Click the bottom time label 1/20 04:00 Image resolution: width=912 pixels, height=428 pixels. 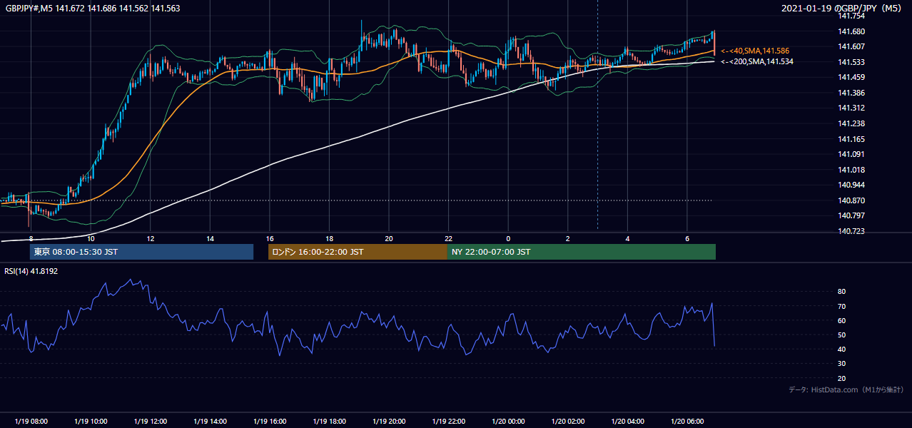click(x=628, y=422)
